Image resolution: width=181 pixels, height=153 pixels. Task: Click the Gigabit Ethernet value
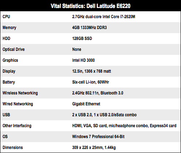pyautogui.click(x=86, y=104)
